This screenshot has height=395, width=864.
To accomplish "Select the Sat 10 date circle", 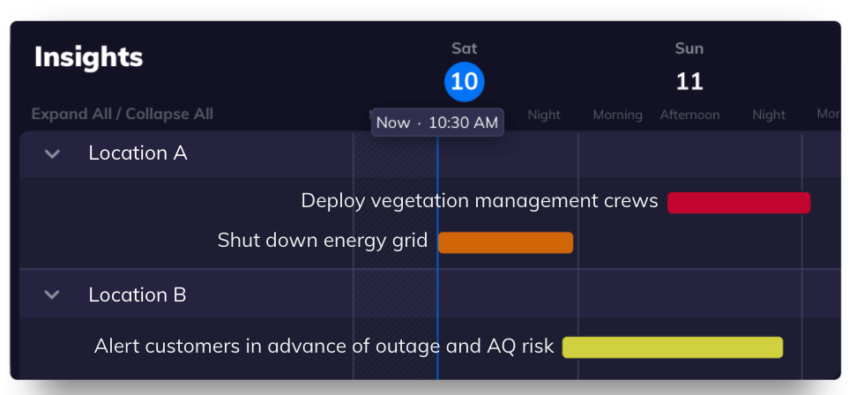I will [x=465, y=81].
